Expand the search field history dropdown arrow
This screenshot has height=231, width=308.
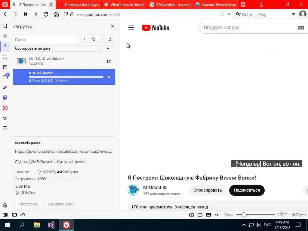pyautogui.click(x=294, y=14)
